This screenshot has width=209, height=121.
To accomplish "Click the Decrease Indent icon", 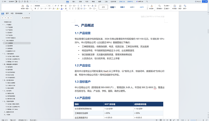I will click(x=78, y=6).
